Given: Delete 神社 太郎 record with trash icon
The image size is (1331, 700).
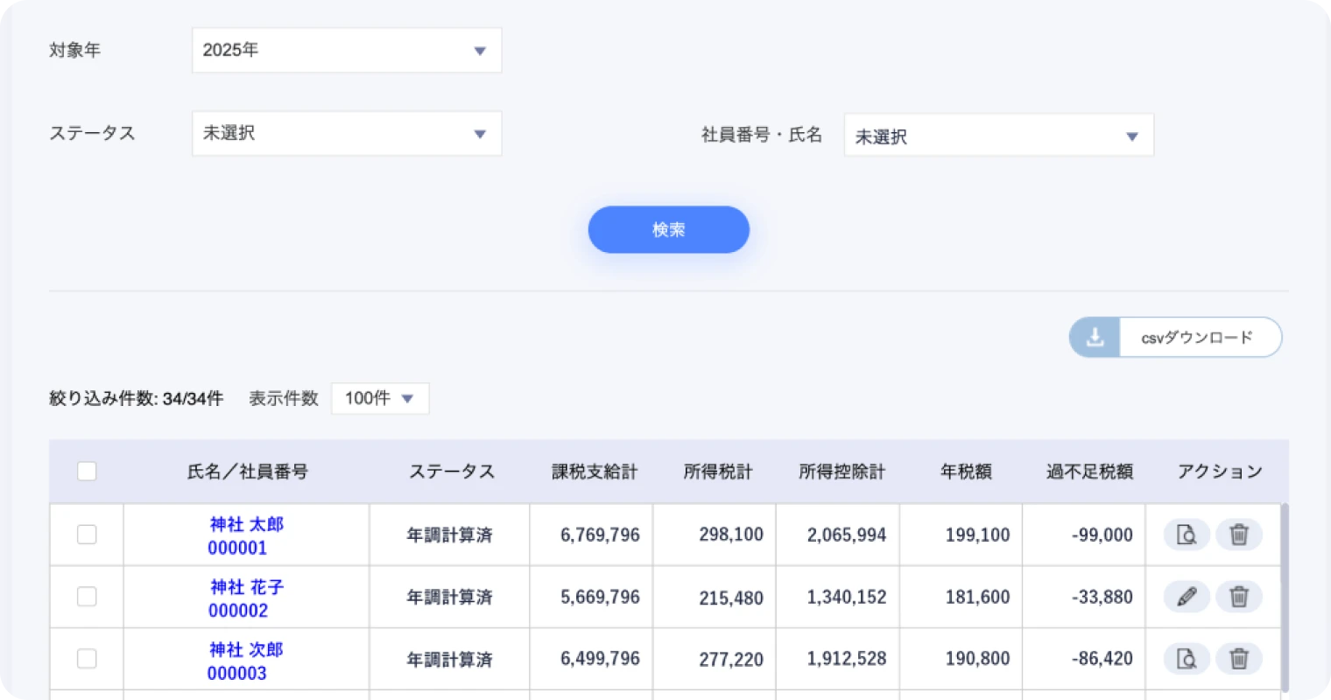Looking at the screenshot, I should tap(1239, 534).
